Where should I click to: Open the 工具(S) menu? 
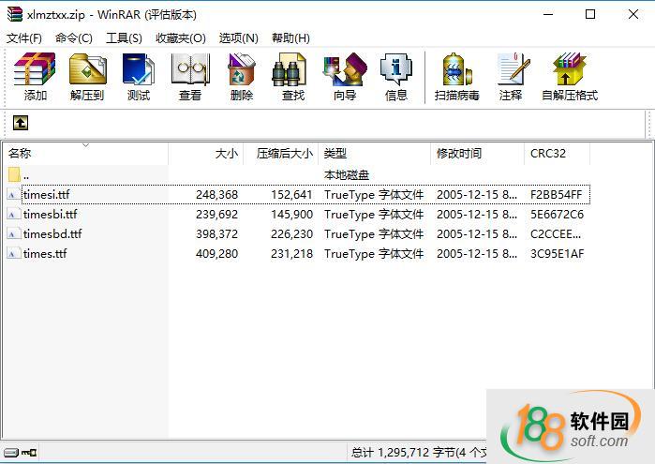(124, 37)
